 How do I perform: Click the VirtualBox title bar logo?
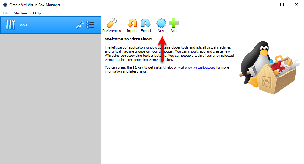click(x=5, y=5)
